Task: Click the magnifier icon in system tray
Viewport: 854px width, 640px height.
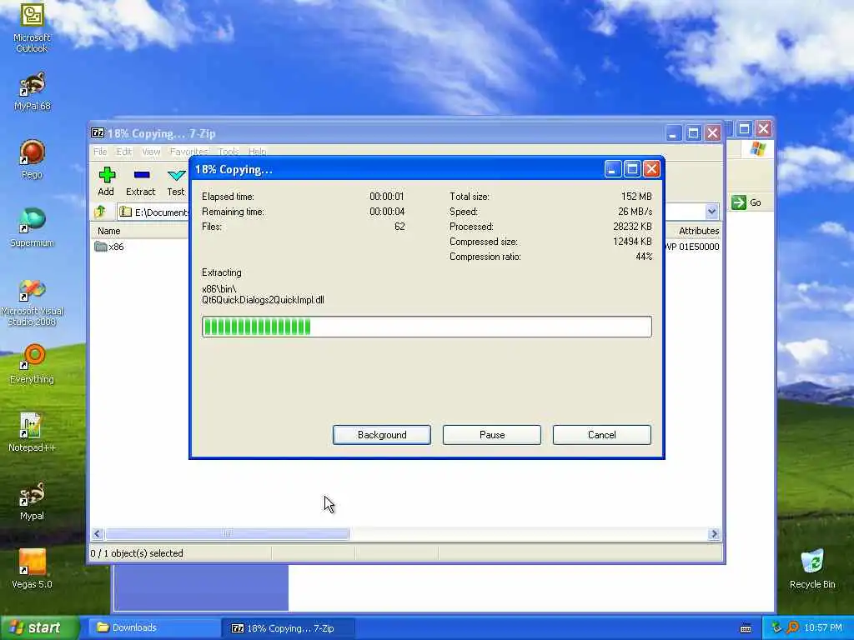Action: (792, 627)
